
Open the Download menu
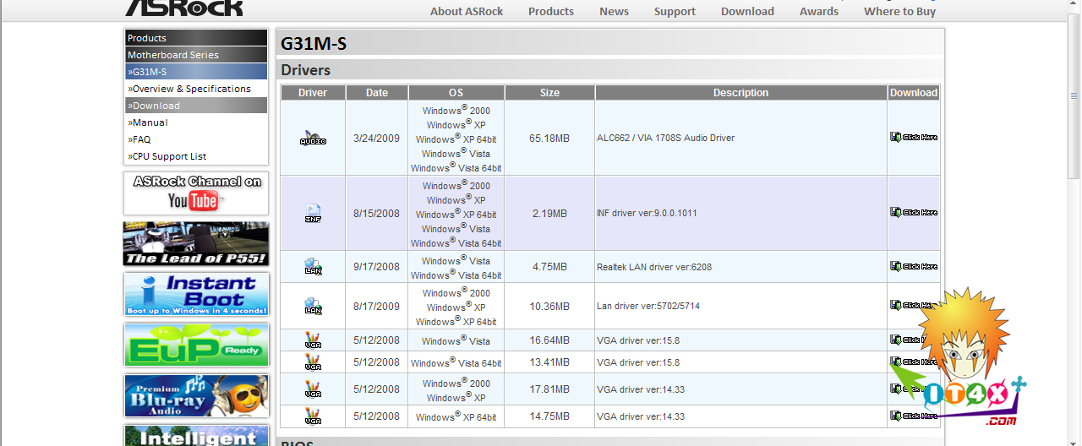tap(747, 11)
